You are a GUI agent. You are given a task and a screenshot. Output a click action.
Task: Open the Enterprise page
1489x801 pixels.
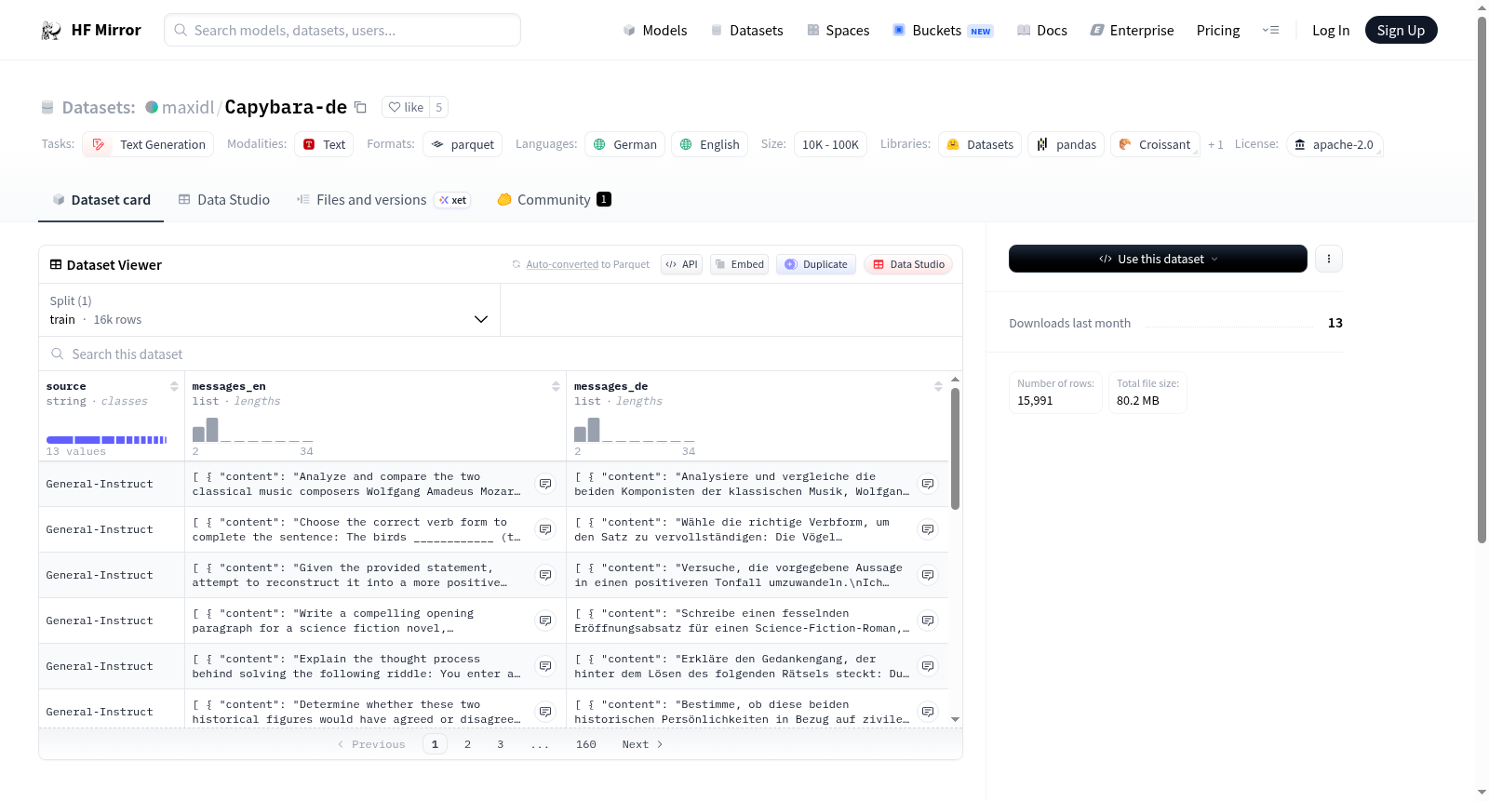tap(1132, 30)
